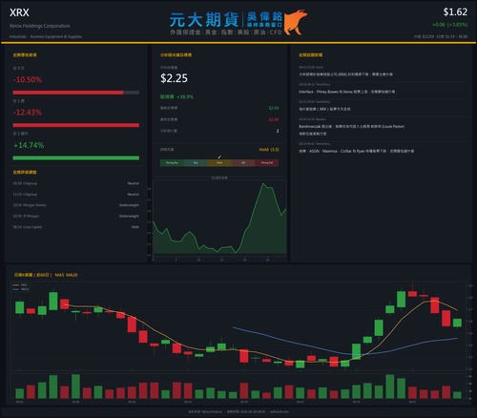477x418 pixels.
Task: Select the Strong Buy rating segment
Action: [x=172, y=163]
